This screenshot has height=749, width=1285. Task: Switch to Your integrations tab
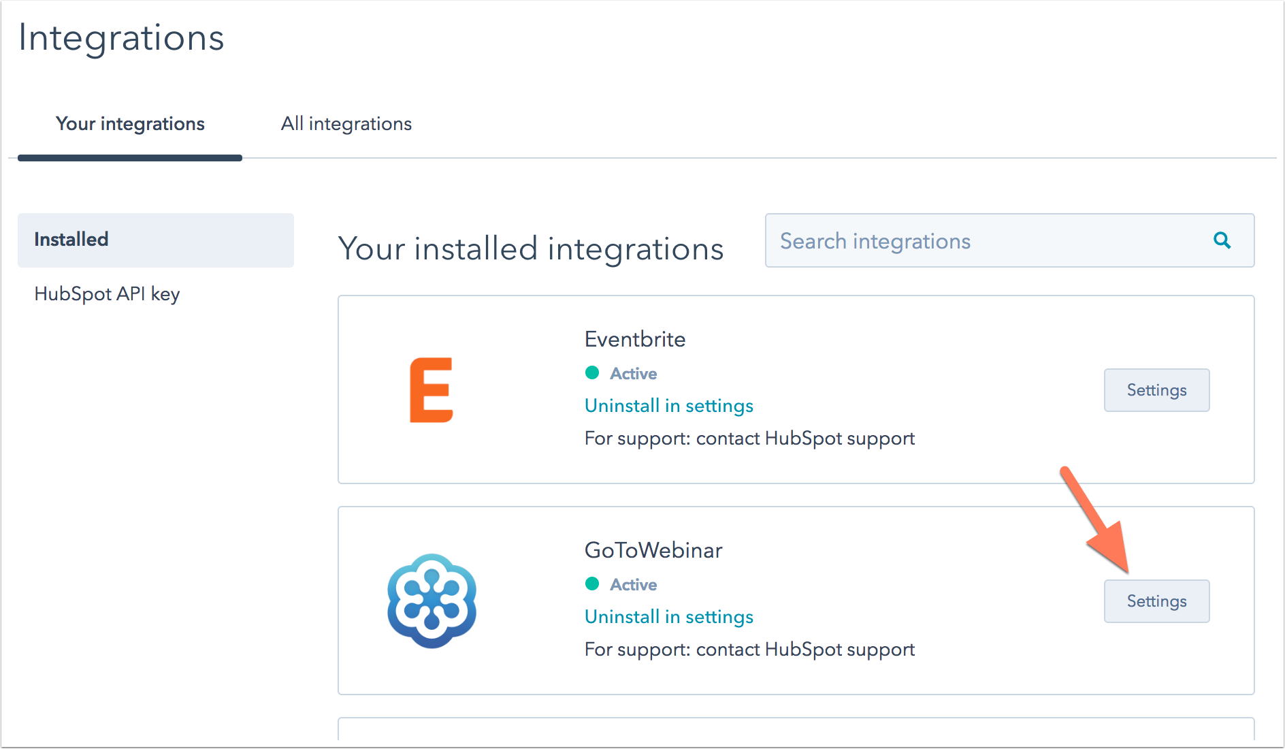click(130, 124)
